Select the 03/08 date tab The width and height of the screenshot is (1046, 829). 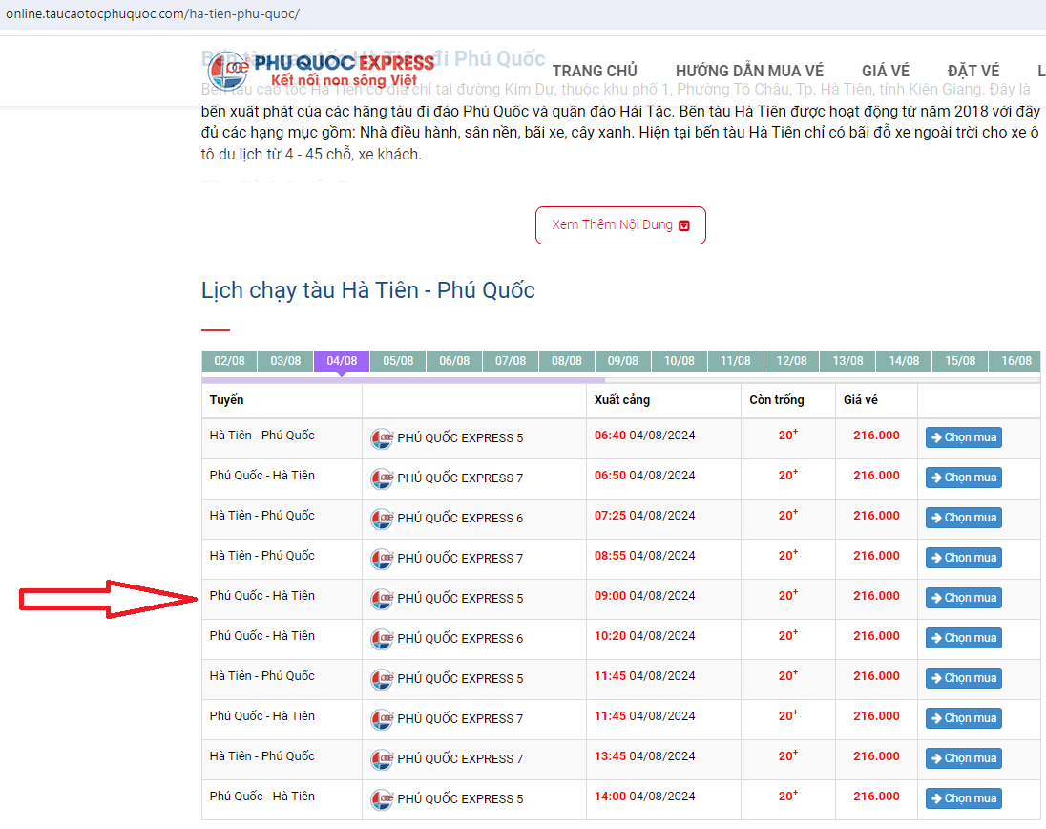pos(285,360)
